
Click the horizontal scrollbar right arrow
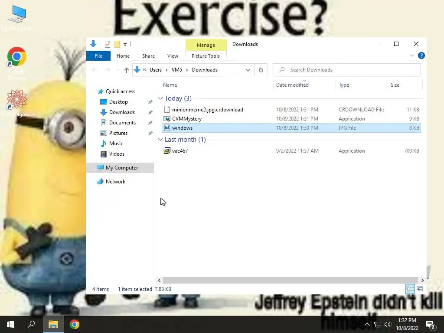point(422,281)
